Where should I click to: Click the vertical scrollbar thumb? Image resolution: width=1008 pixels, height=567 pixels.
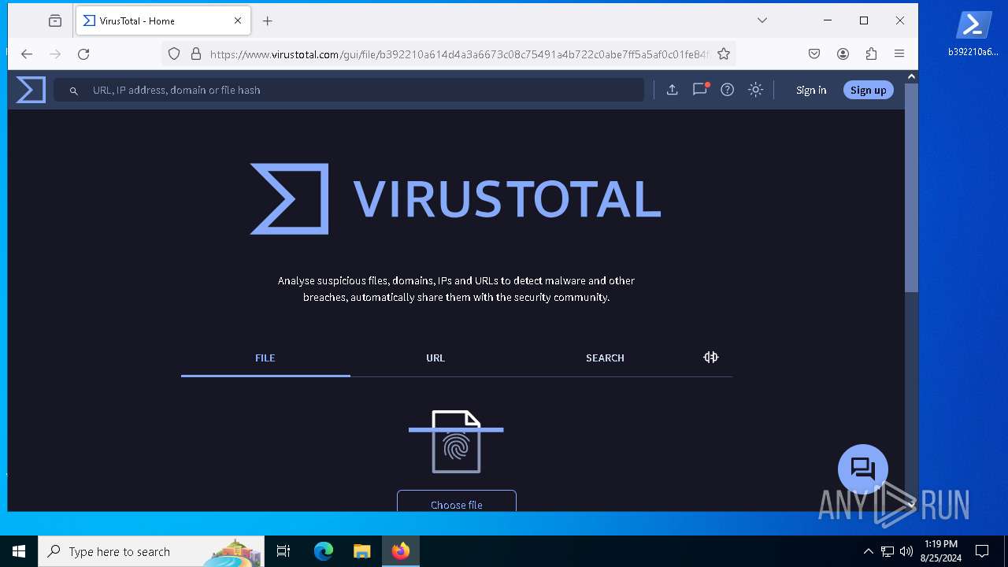pyautogui.click(x=911, y=187)
